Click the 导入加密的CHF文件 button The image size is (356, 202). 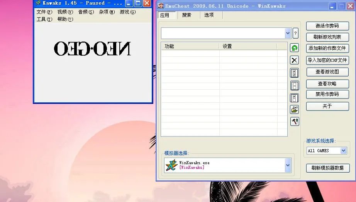327,60
